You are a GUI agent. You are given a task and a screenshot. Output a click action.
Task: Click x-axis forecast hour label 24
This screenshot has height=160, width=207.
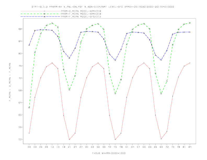75,147
